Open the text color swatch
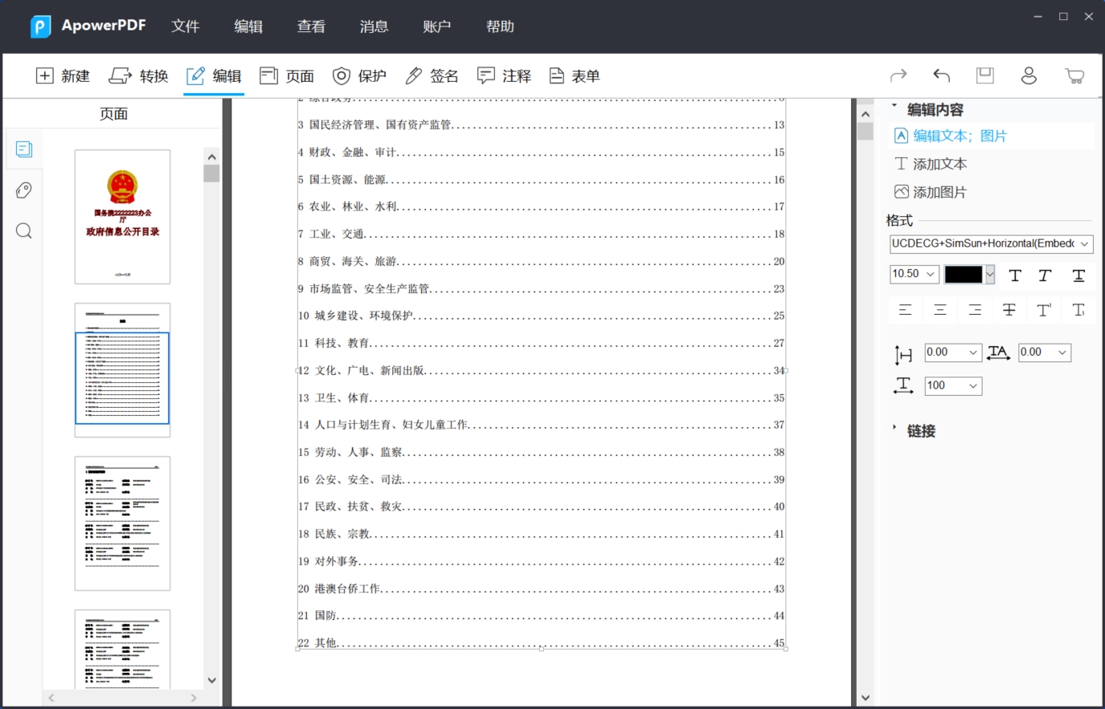This screenshot has width=1105, height=709. [x=964, y=275]
